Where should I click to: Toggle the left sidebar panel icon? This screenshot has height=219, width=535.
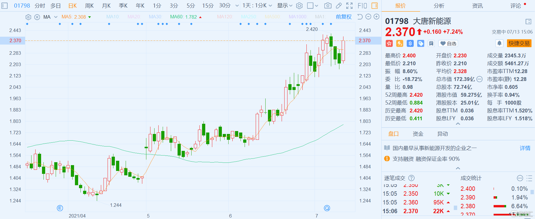(x=5, y=6)
